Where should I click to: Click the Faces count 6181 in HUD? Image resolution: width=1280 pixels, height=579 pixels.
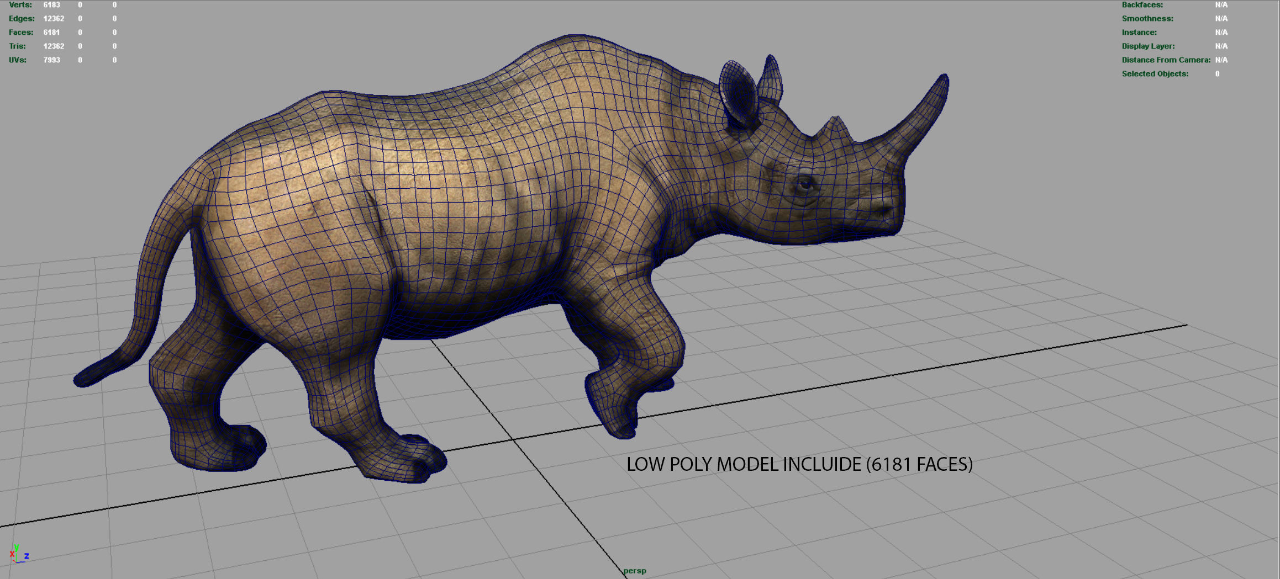51,33
